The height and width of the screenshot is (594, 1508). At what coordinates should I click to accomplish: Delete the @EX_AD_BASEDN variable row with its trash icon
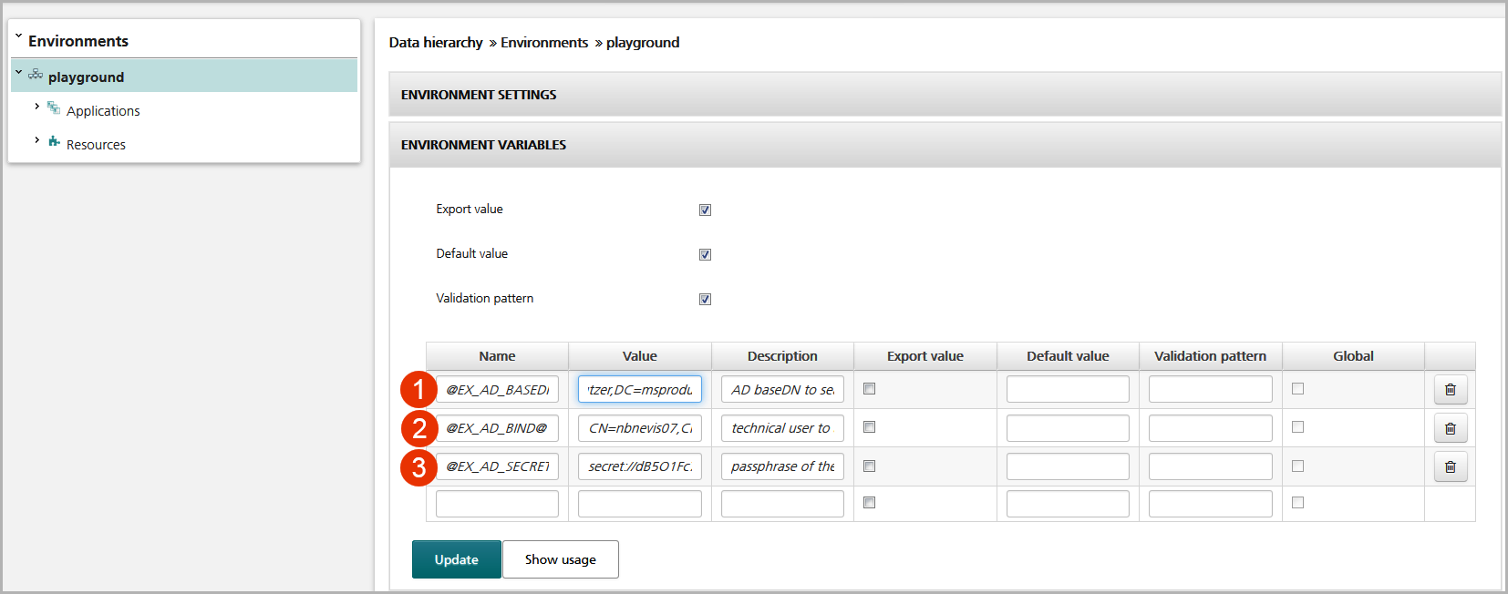pos(1450,390)
